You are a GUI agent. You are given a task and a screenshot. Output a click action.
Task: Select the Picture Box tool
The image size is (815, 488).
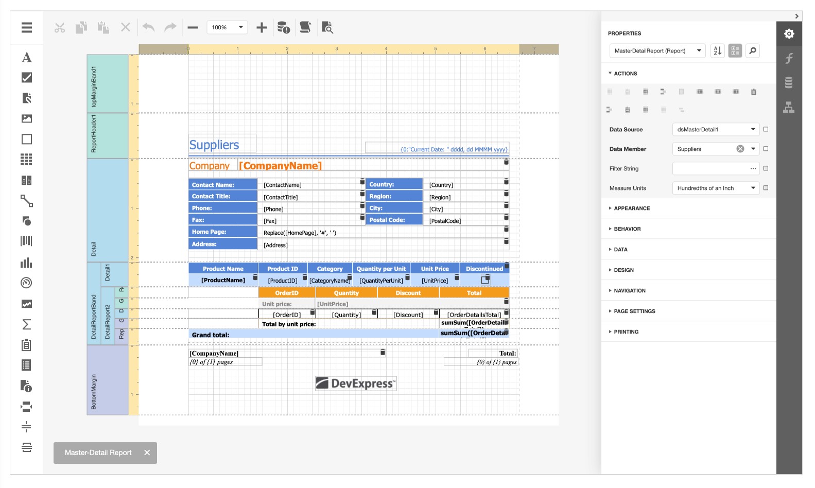[x=27, y=119]
